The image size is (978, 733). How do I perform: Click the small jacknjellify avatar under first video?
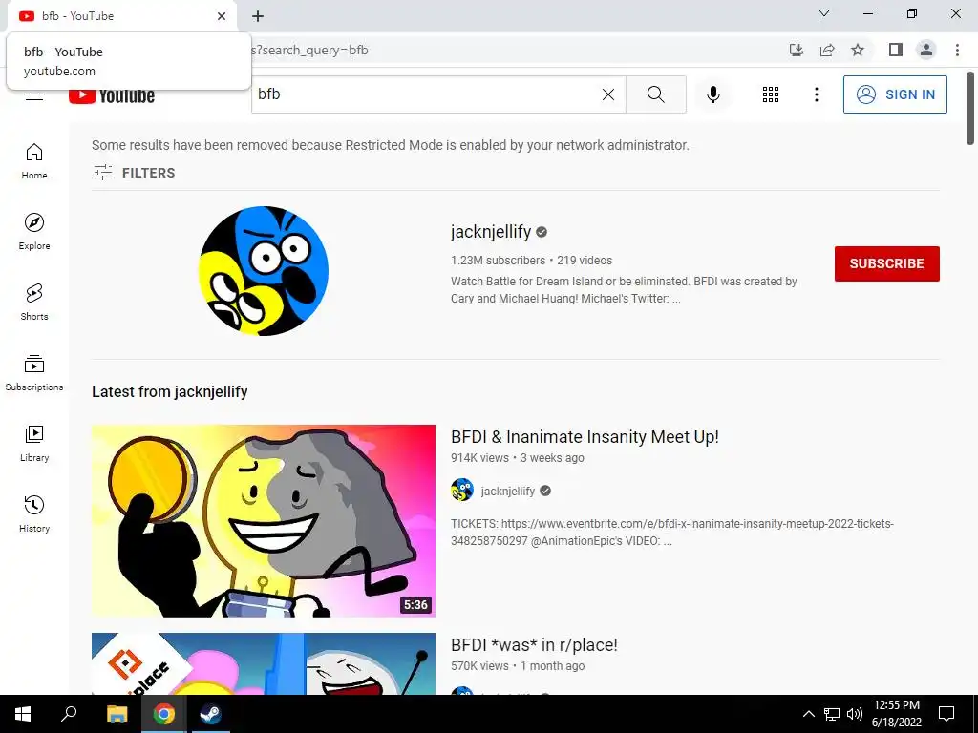462,491
